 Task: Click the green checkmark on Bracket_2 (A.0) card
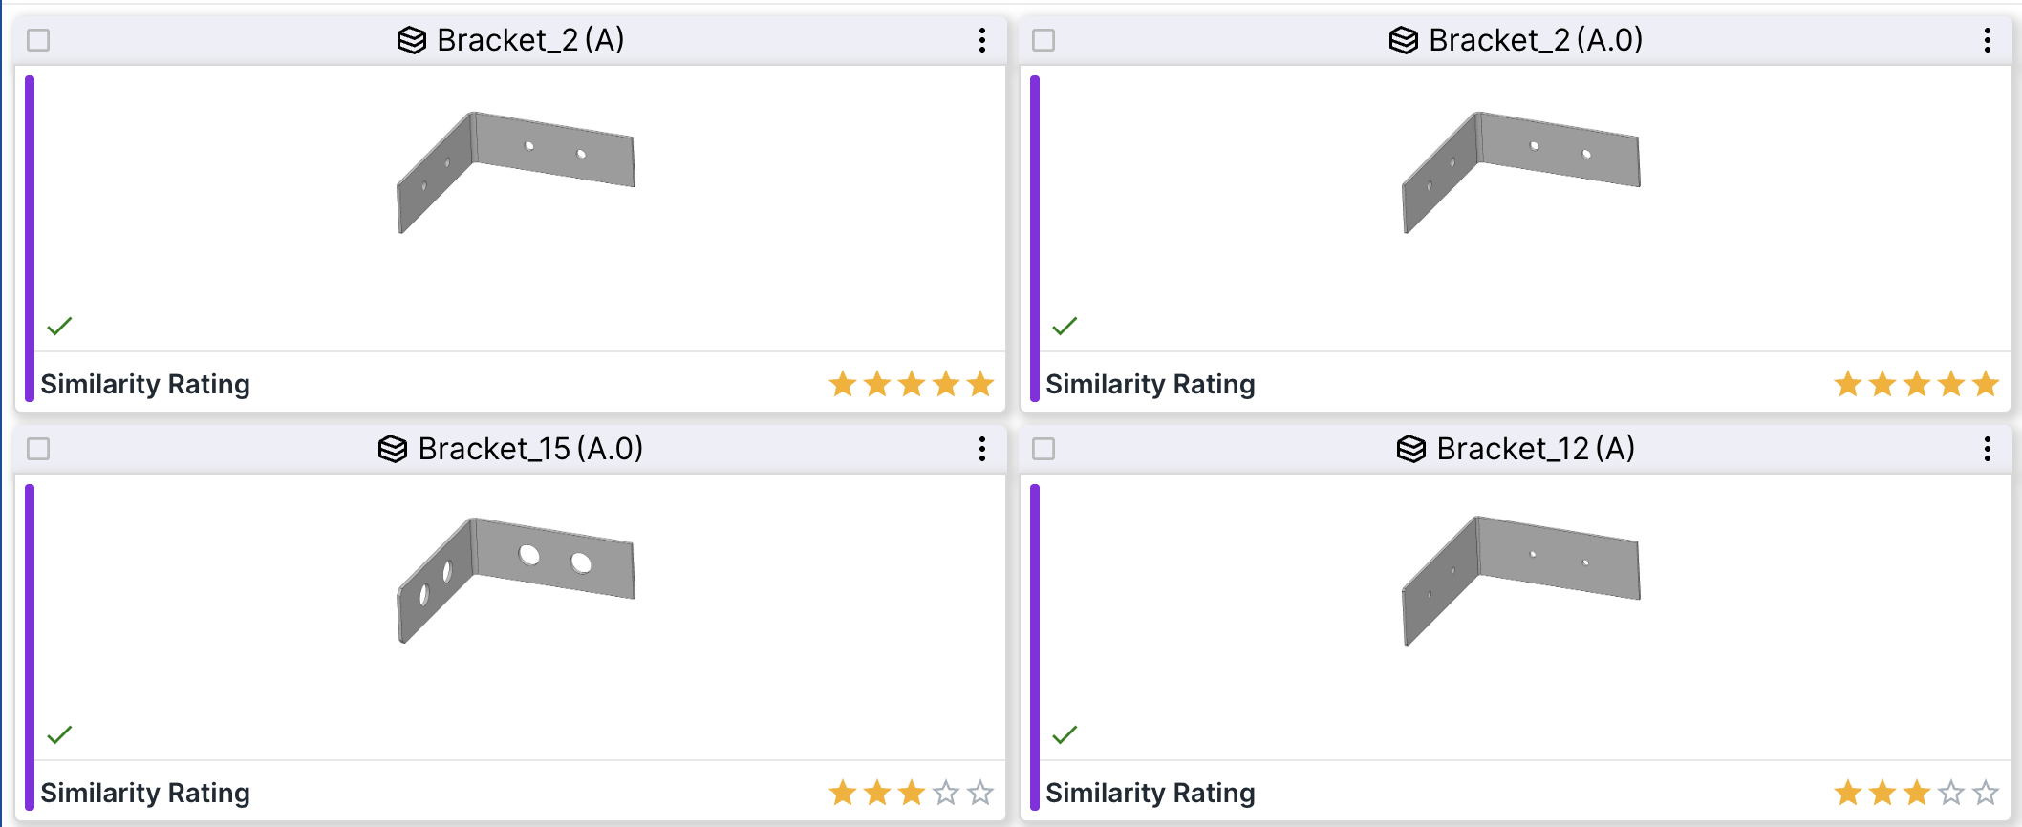1065,327
